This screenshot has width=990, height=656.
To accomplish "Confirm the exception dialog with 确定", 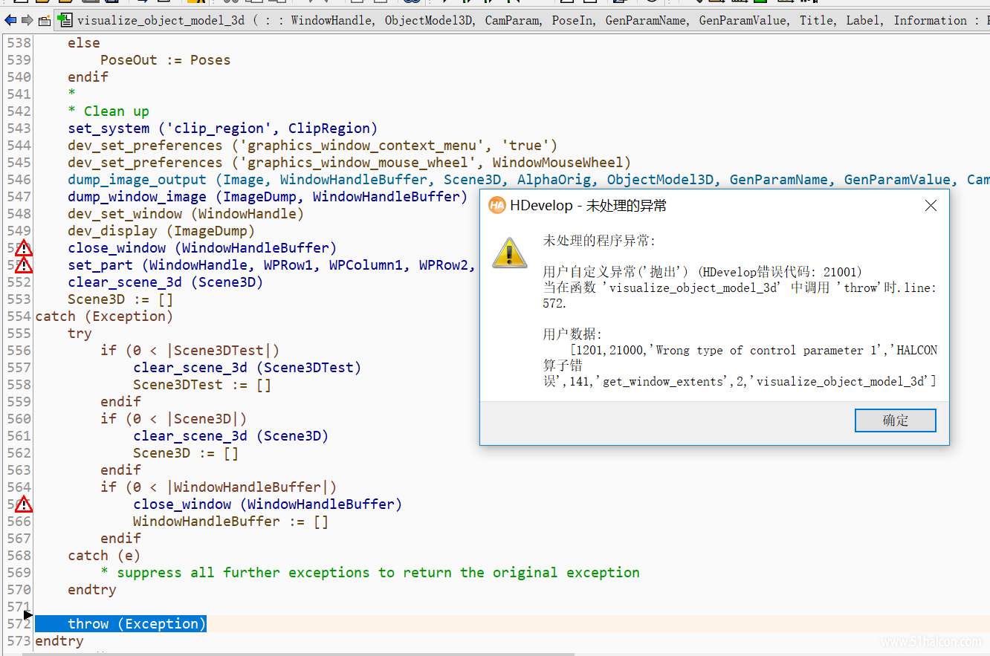I will [895, 420].
